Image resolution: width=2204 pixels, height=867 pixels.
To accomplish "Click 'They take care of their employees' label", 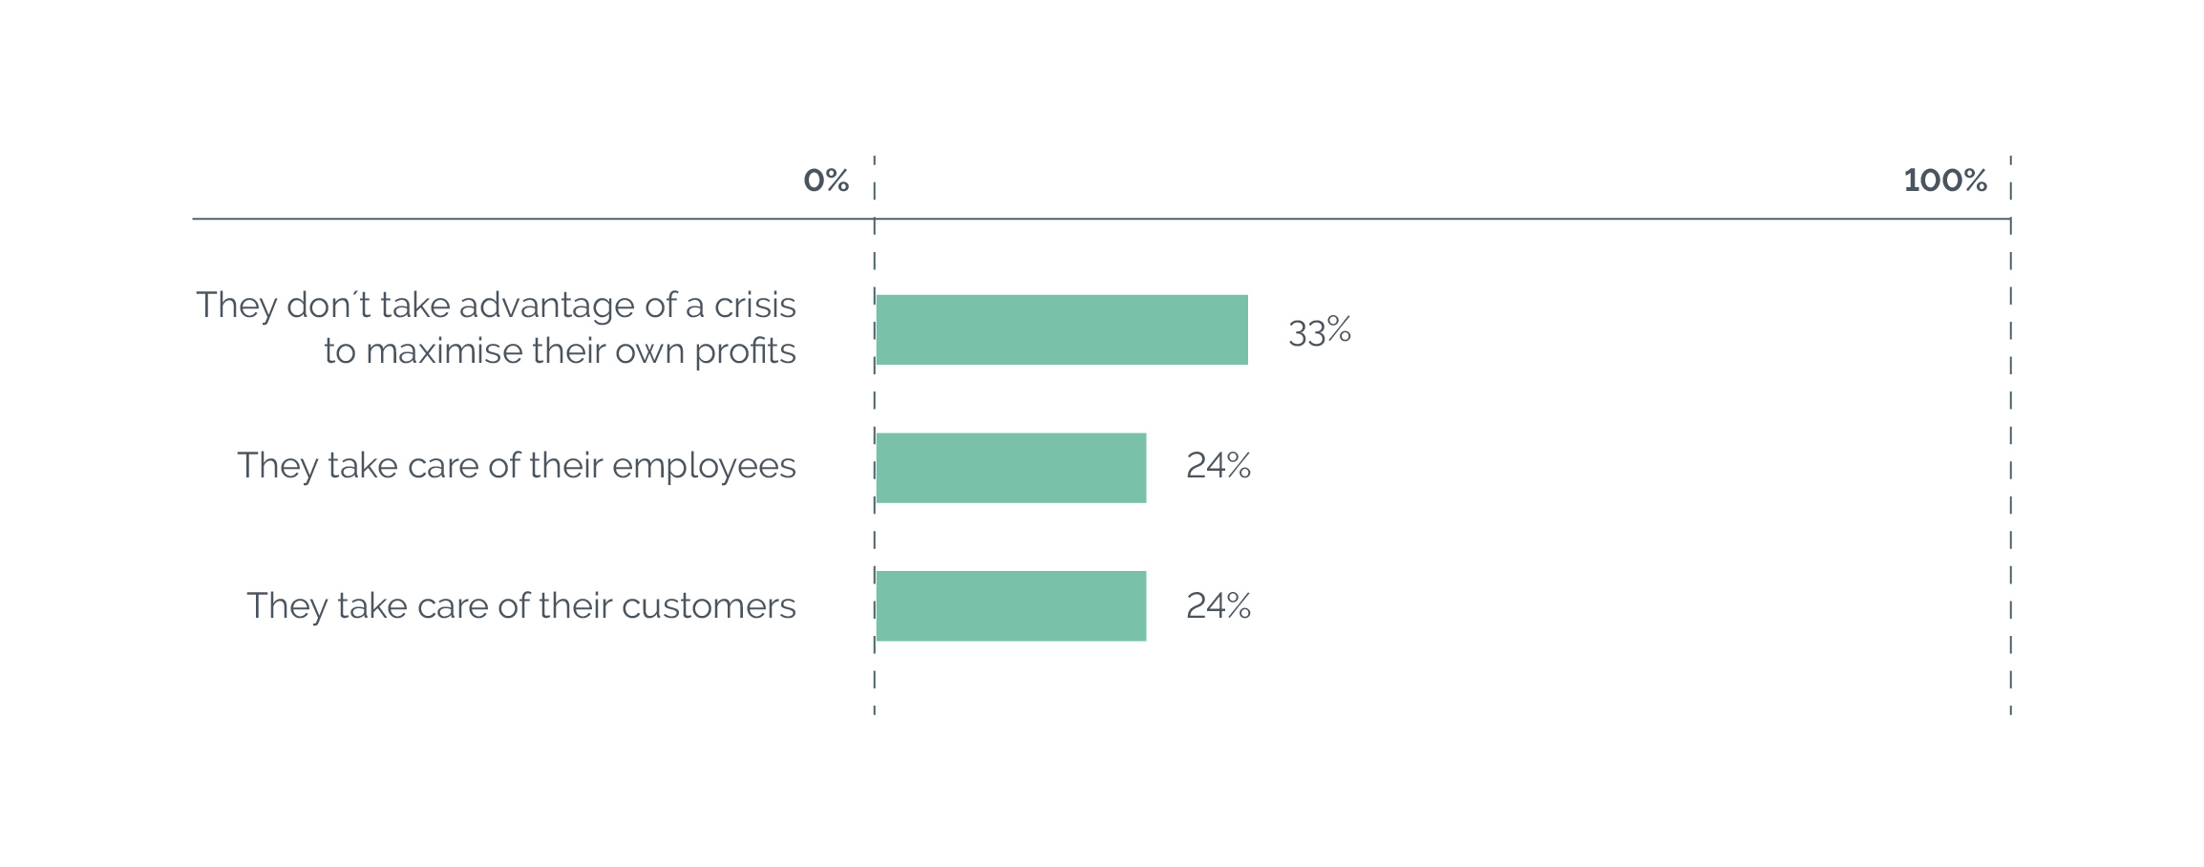I will coord(517,467).
